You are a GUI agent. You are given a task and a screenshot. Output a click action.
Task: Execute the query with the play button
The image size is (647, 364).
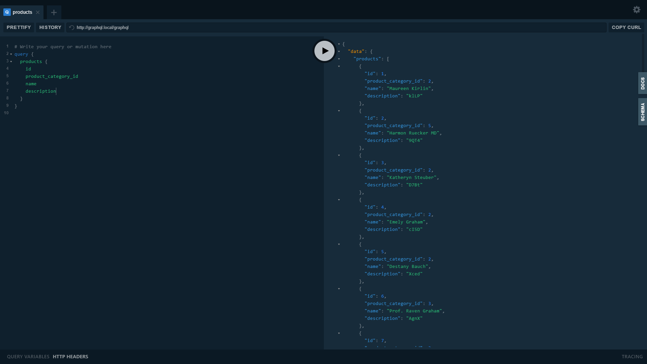324,51
